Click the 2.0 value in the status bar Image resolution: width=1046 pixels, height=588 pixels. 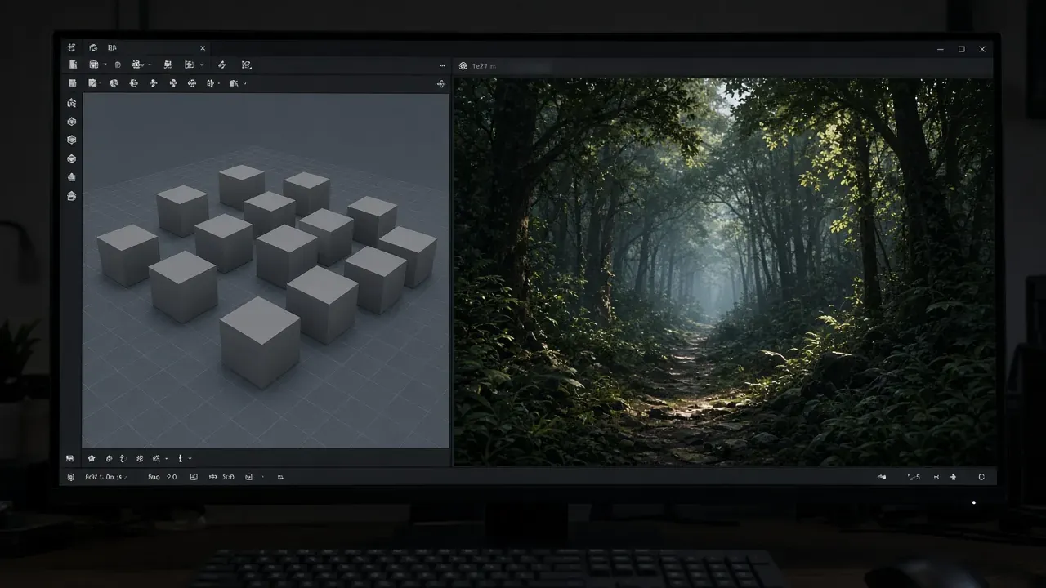point(172,477)
